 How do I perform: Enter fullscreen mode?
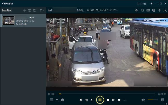[165, 10]
